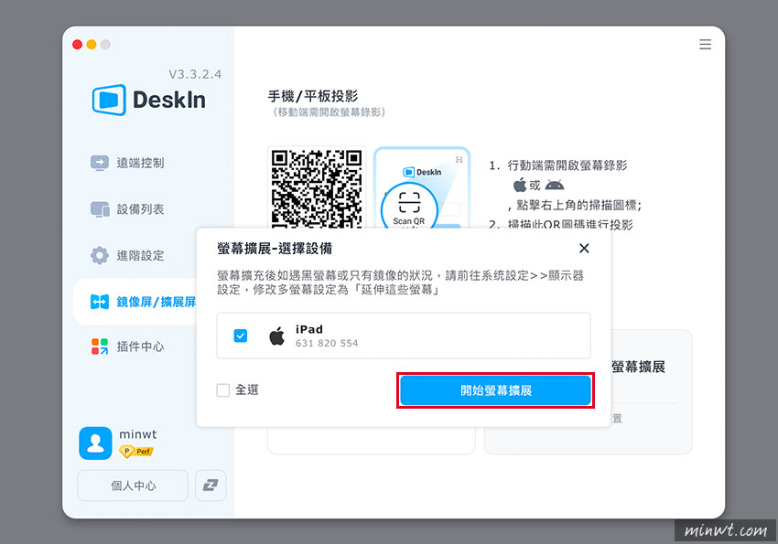778x544 pixels.
Task: Select the 遠端控制 remote control icon
Action: tap(99, 163)
